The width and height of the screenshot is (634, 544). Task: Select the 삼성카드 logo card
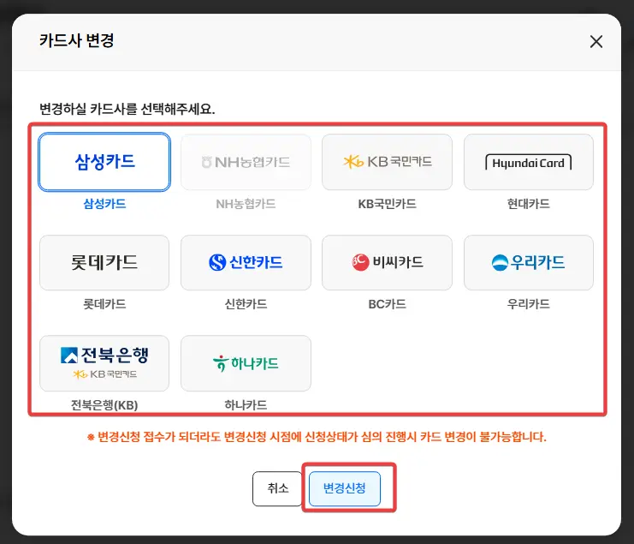tap(104, 162)
